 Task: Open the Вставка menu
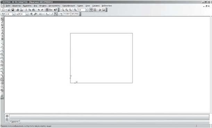point(43,6)
